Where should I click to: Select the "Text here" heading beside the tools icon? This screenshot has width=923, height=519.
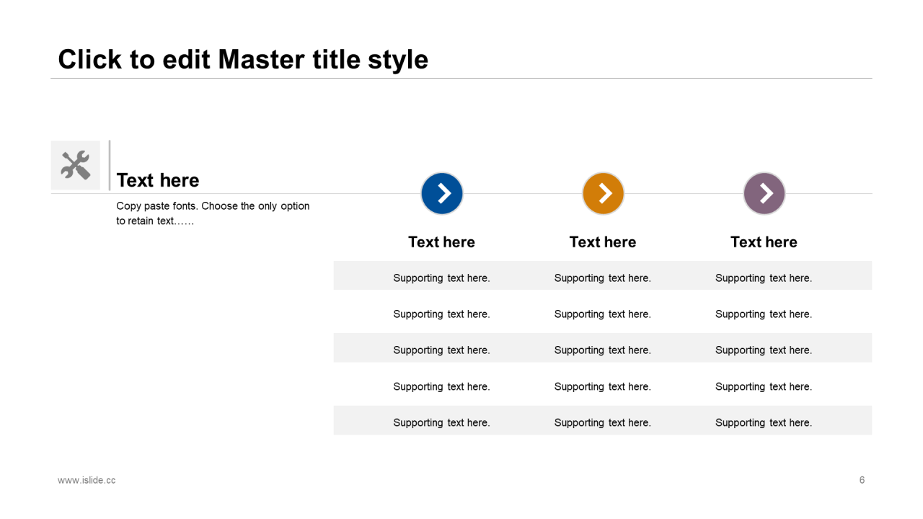tap(157, 180)
